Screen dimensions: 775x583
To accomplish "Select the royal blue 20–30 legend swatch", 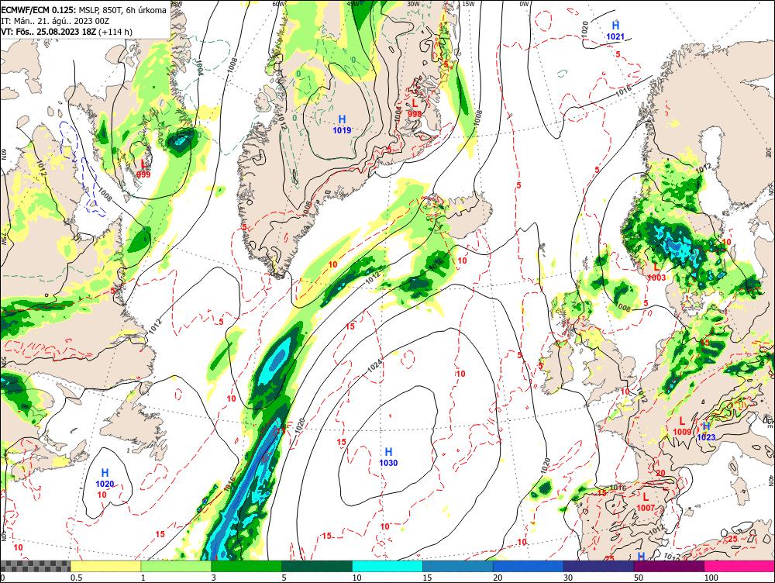I will (x=529, y=566).
